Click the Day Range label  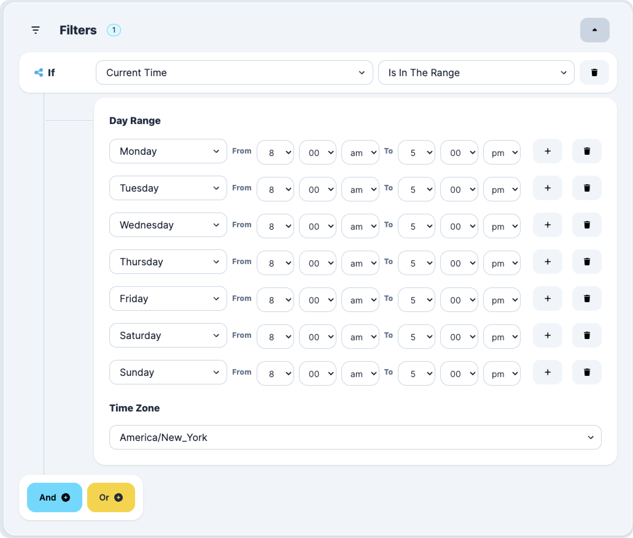[x=135, y=121]
